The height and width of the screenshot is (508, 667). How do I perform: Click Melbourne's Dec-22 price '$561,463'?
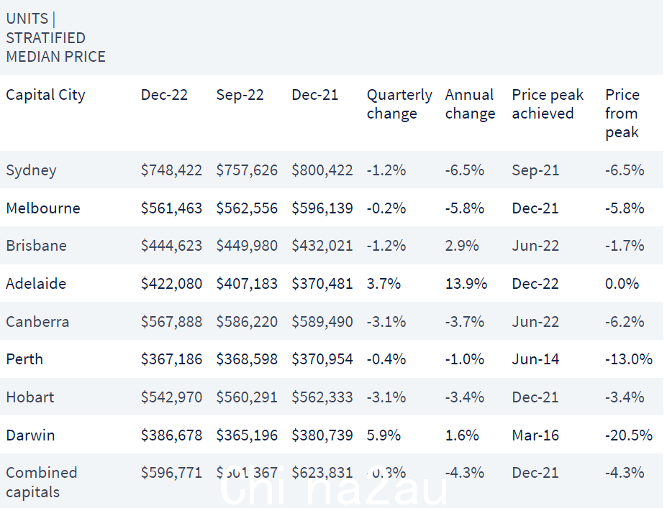tap(171, 208)
